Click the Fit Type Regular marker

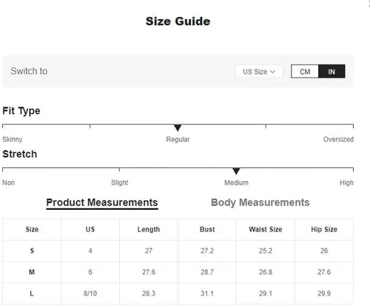pos(178,128)
